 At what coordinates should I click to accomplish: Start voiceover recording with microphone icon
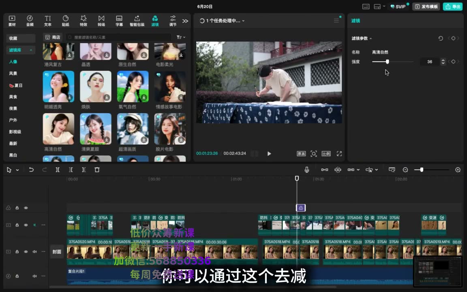[306, 170]
